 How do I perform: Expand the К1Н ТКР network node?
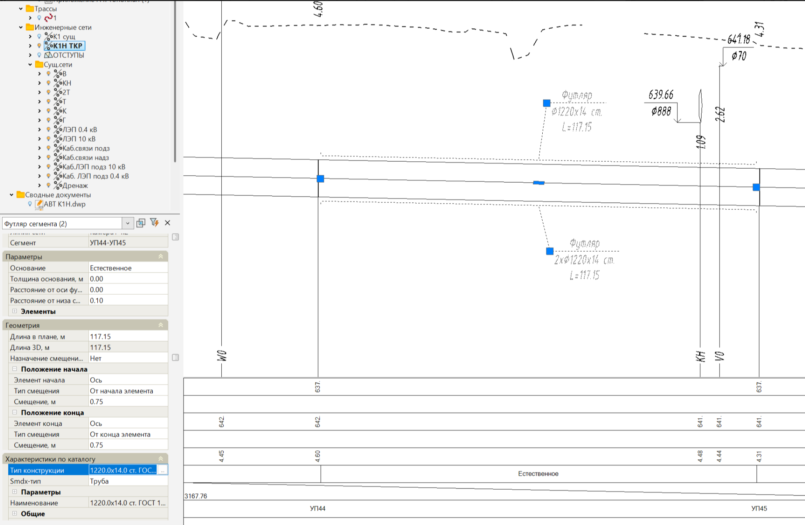(30, 46)
